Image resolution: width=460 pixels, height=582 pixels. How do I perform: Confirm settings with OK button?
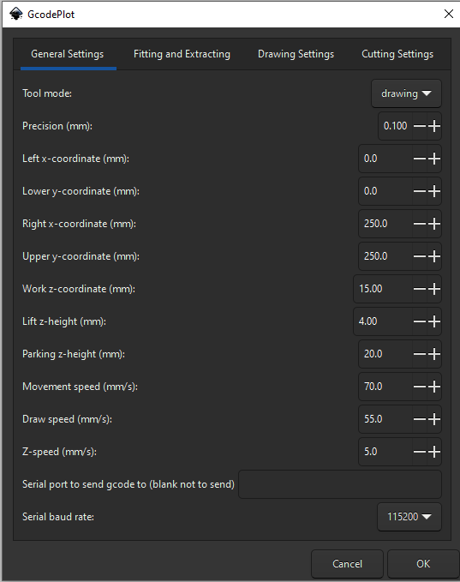pyautogui.click(x=423, y=564)
